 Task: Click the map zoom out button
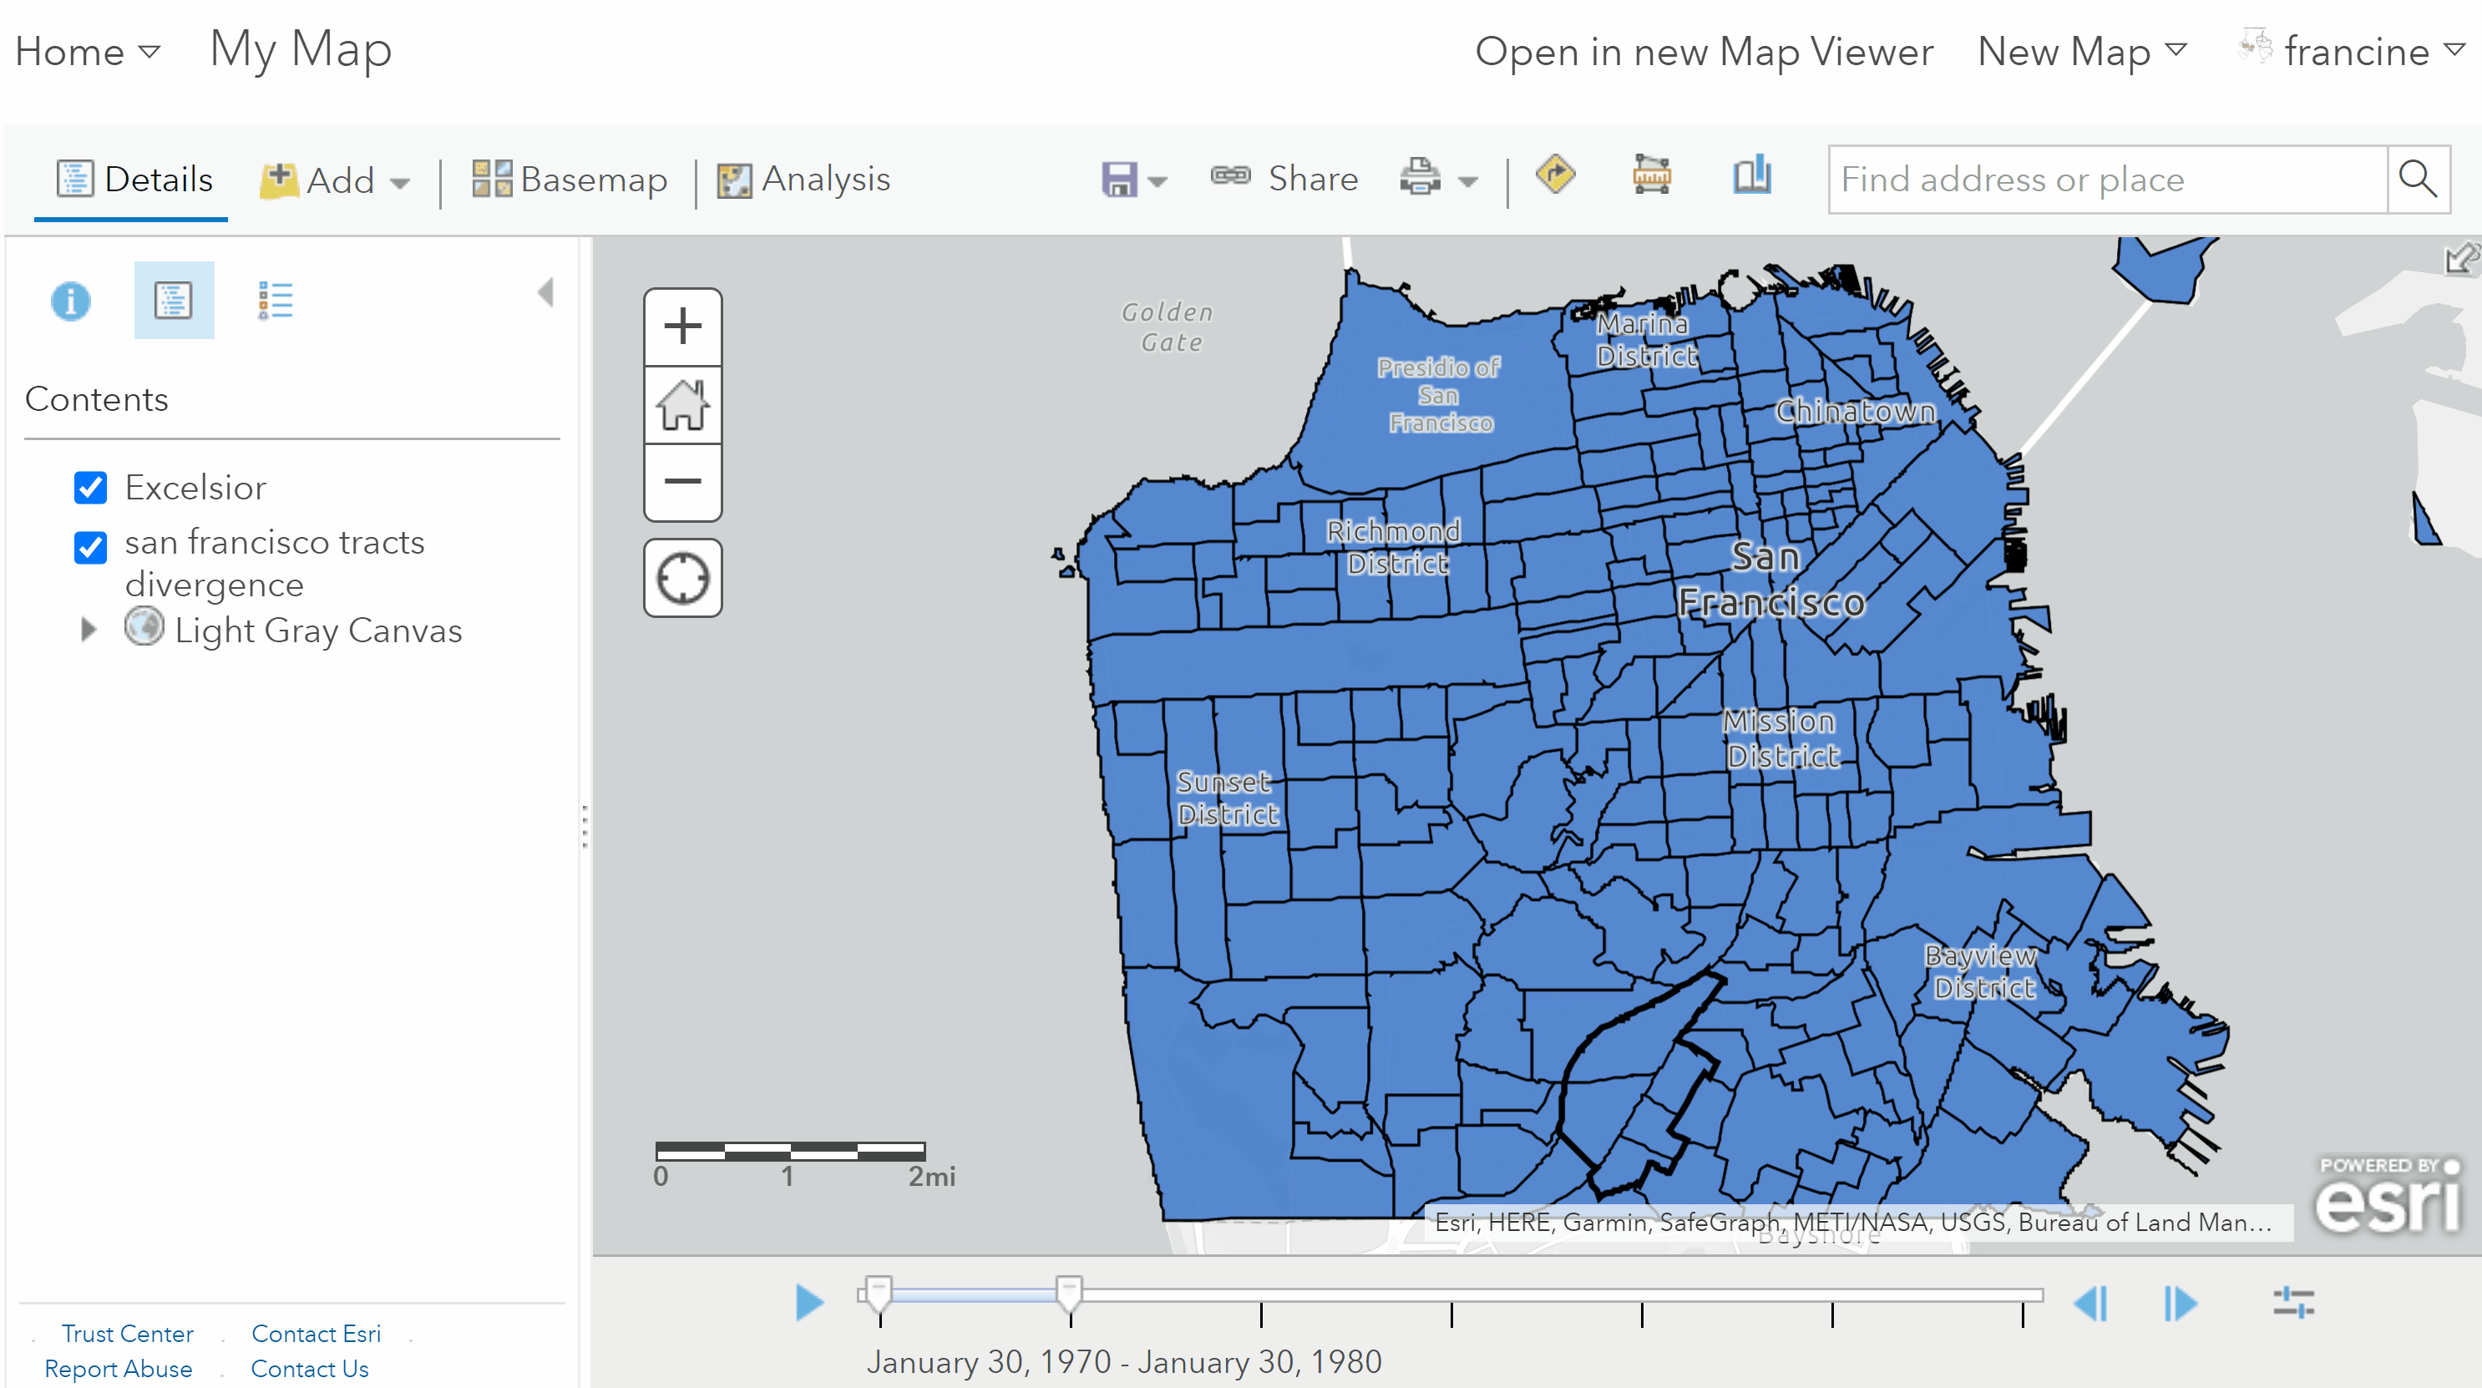point(682,482)
